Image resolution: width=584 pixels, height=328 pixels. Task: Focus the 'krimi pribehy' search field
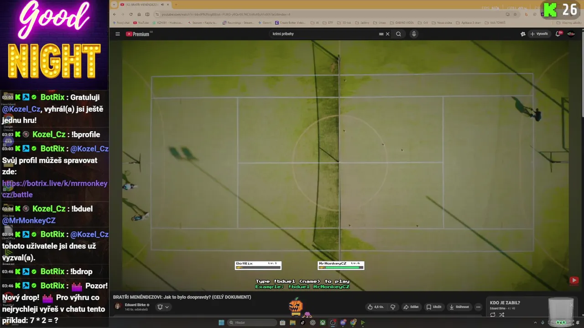(x=324, y=34)
